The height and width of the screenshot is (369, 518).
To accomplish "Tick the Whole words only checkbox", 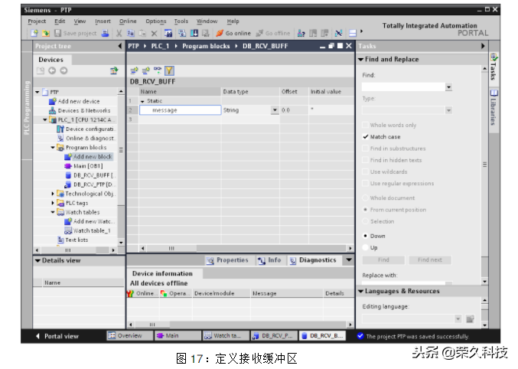I will (365, 125).
